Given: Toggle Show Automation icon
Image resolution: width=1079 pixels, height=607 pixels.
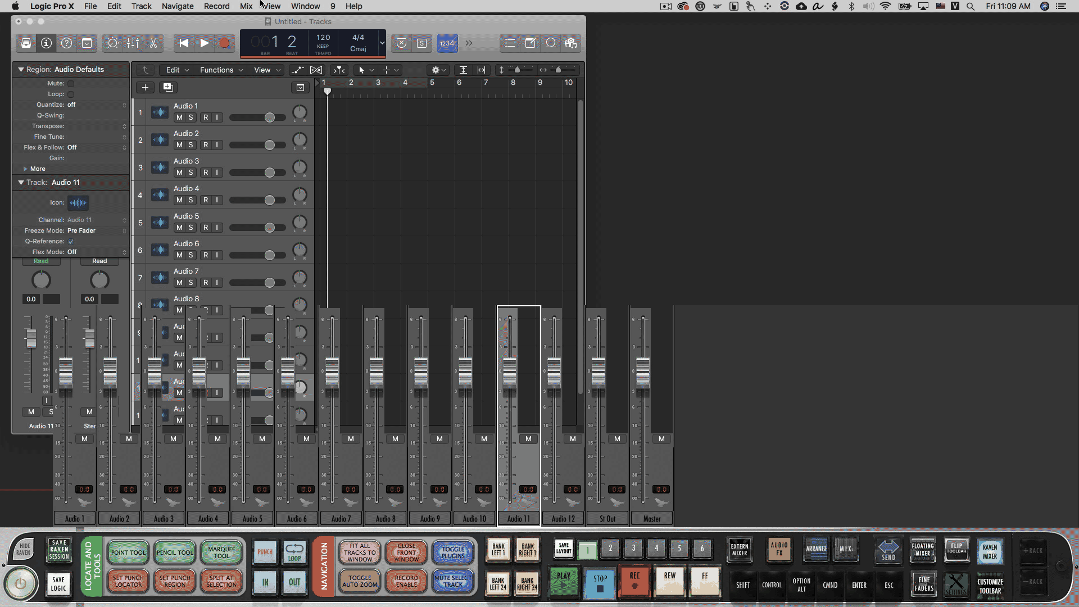Looking at the screenshot, I should coord(297,70).
